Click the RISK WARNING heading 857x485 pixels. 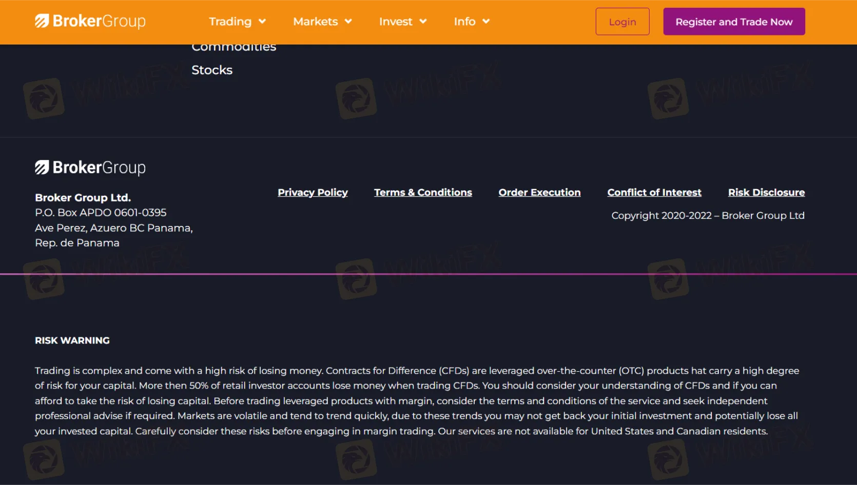point(72,340)
